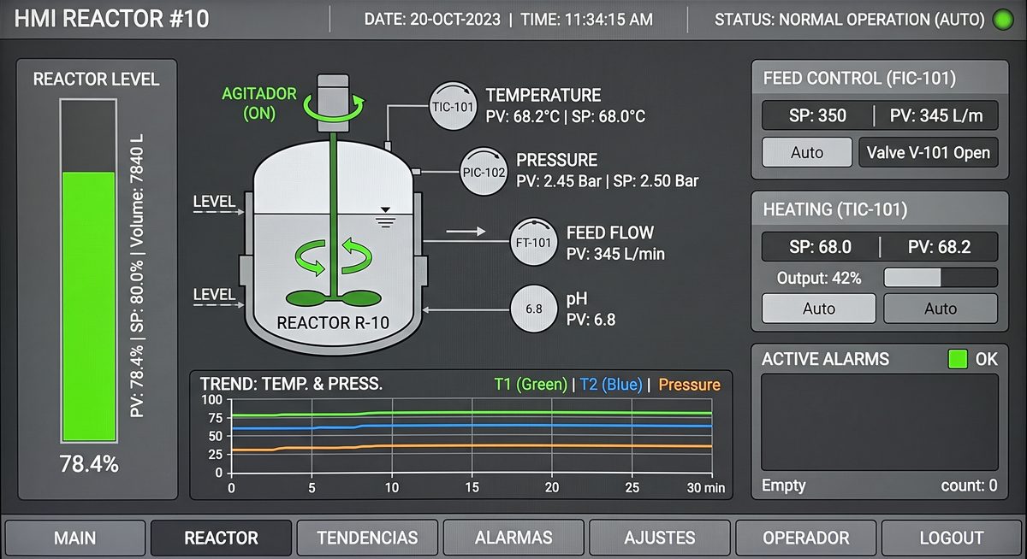Click the heating output 42% bar
The image size is (1027, 559).
pyautogui.click(x=941, y=278)
